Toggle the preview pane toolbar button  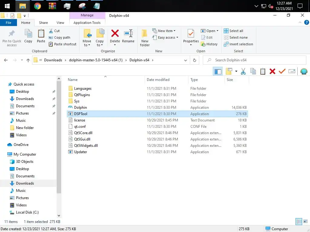tap(218, 71)
